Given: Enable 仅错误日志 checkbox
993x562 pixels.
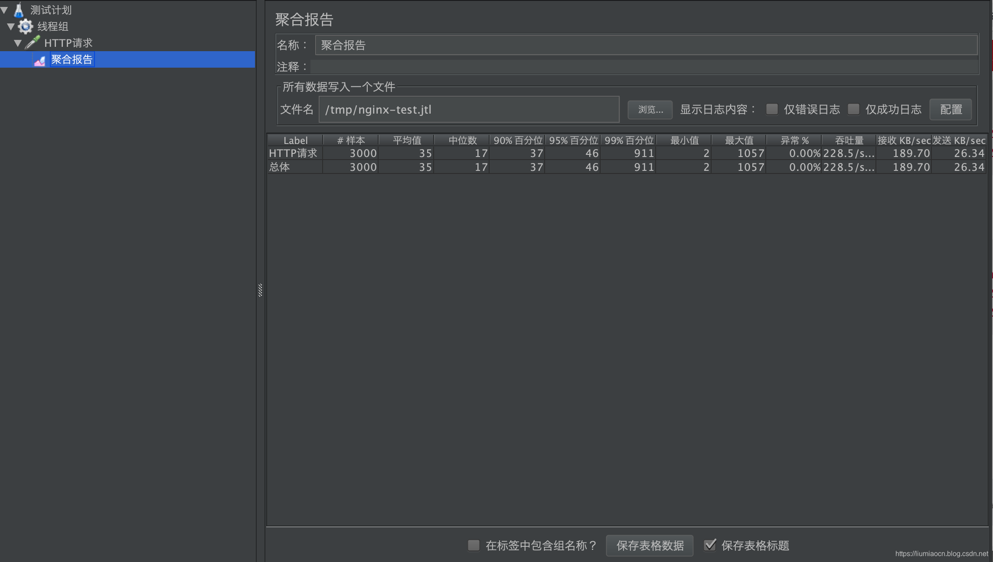Looking at the screenshot, I should click(x=772, y=109).
